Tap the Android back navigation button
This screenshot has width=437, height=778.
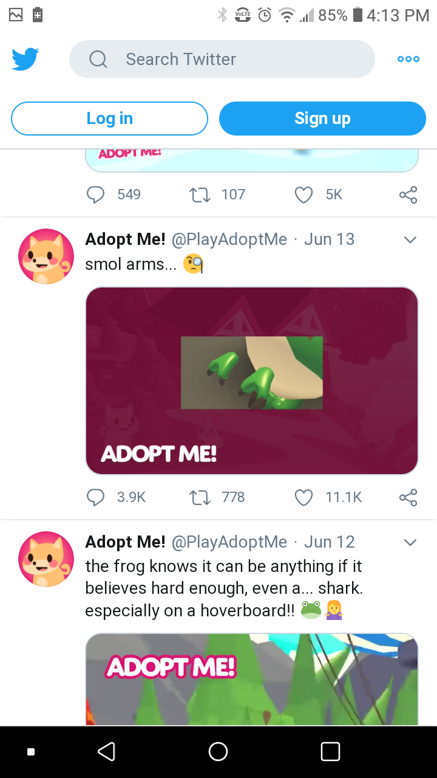(106, 752)
